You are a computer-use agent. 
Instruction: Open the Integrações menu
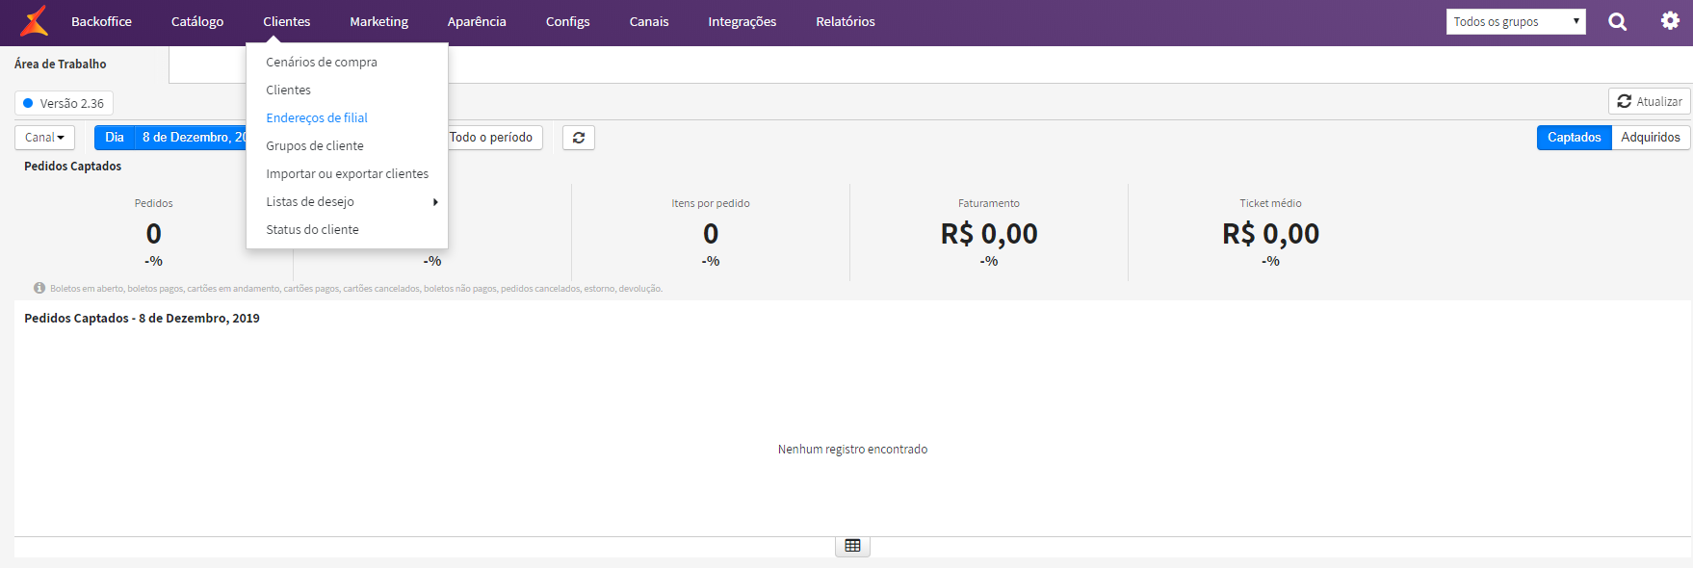point(742,21)
